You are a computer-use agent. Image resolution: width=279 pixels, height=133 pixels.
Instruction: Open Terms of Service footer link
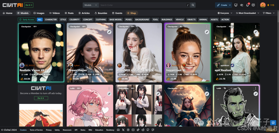(36, 130)
